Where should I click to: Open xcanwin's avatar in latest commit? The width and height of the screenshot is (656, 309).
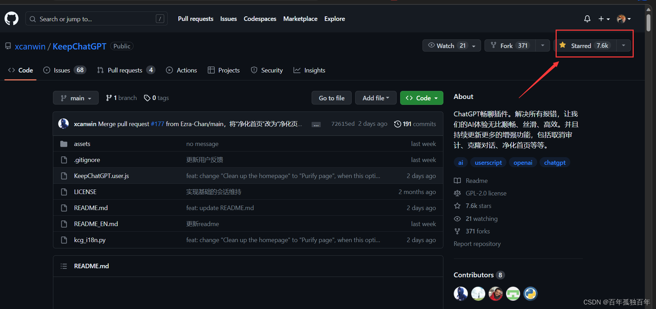click(x=63, y=124)
